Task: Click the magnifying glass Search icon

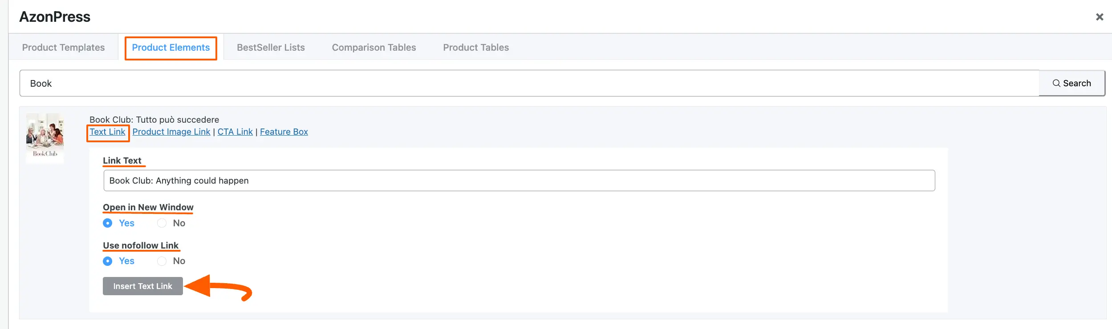Action: 1056,83
